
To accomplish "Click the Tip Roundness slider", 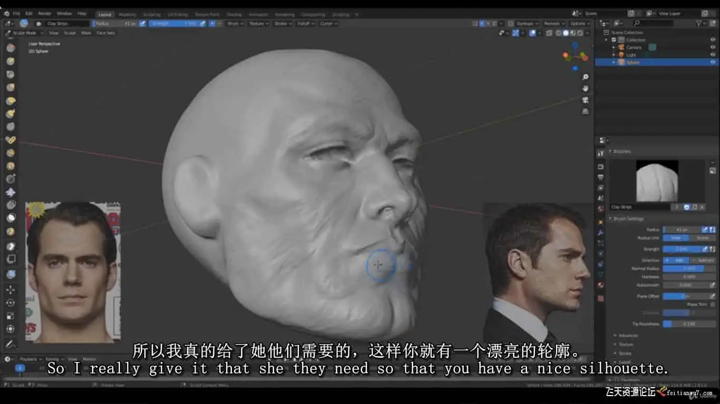I will [x=689, y=324].
